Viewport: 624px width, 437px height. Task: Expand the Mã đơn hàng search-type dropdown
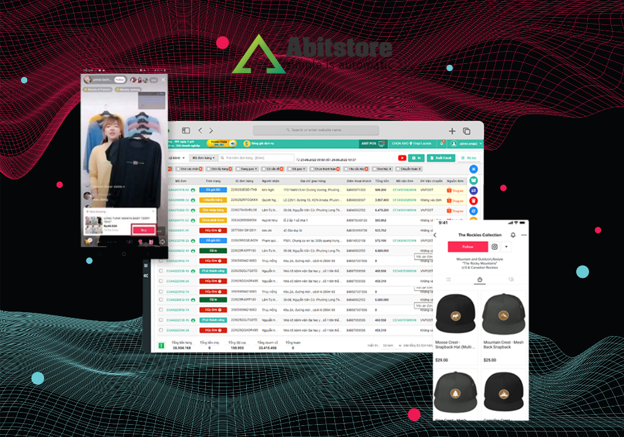coord(204,158)
